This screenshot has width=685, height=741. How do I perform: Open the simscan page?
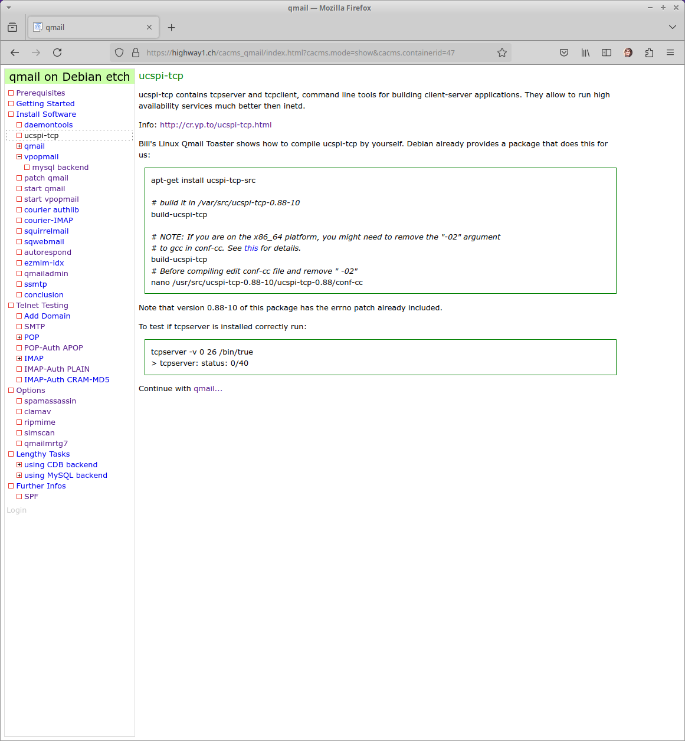pyautogui.click(x=39, y=433)
